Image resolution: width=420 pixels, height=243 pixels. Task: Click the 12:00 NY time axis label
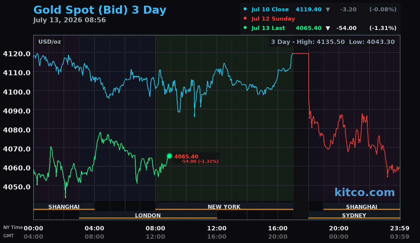[217, 228]
